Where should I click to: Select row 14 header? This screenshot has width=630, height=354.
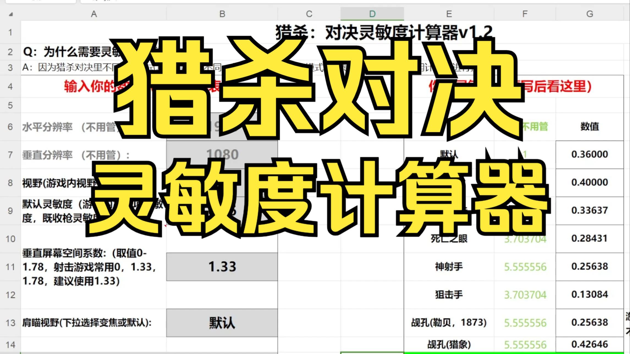click(x=10, y=344)
